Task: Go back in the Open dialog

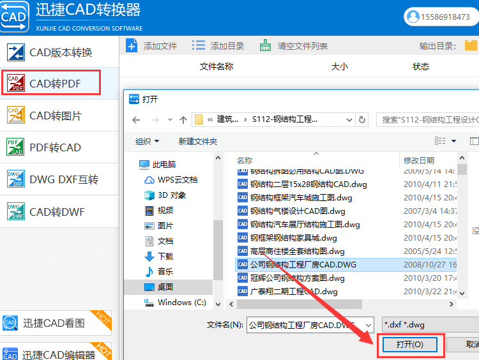Action: tap(136, 120)
